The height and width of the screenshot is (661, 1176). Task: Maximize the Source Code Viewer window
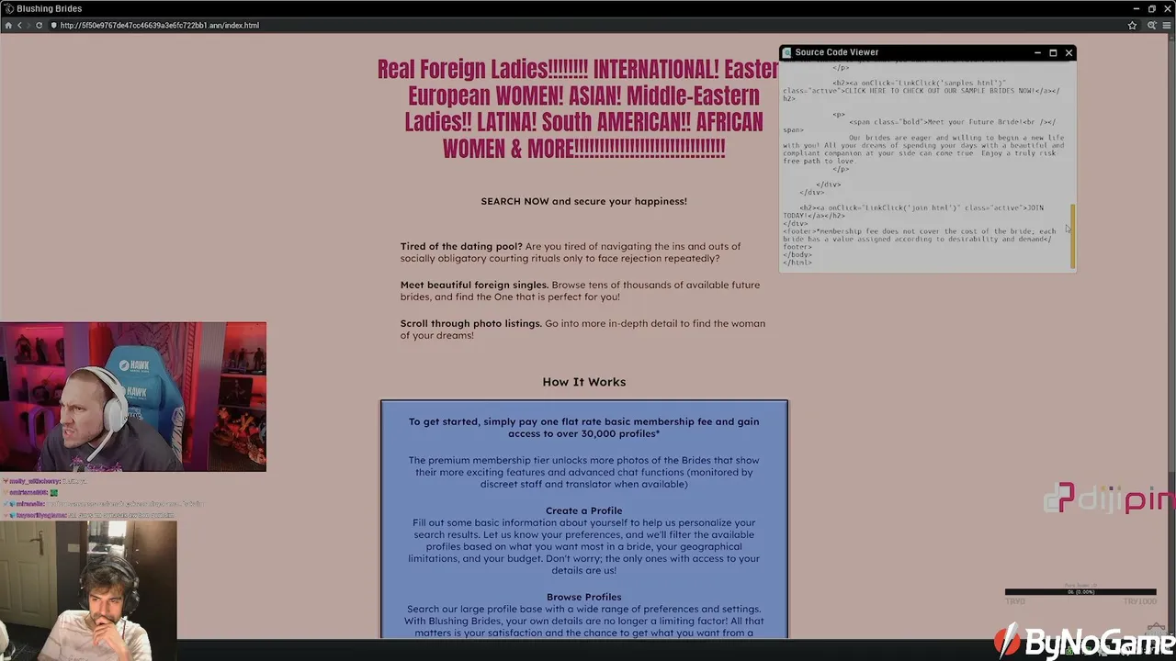pos(1053,52)
